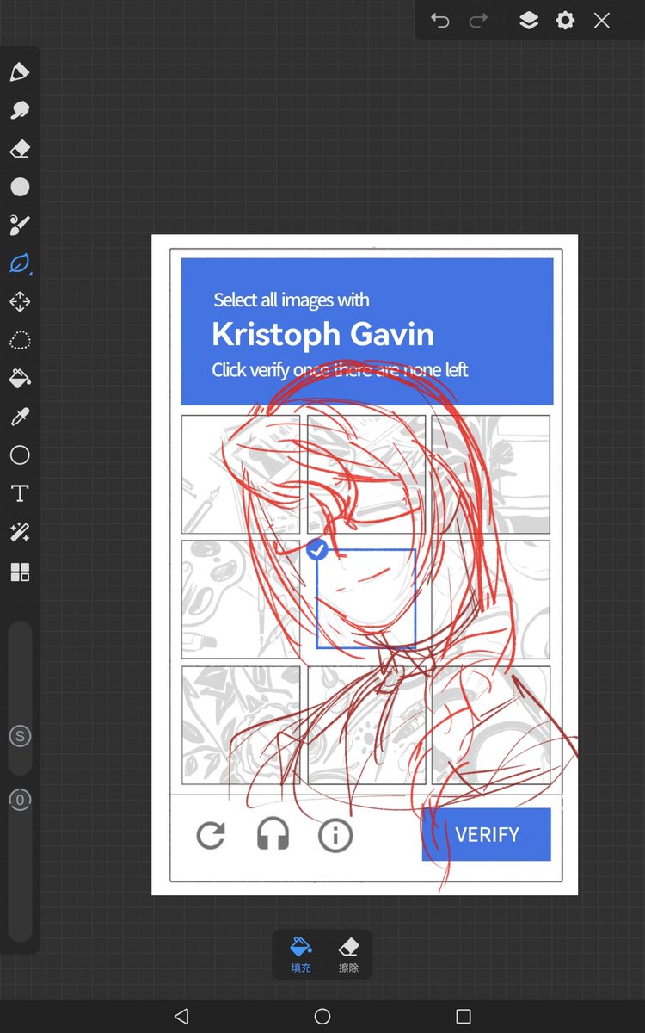This screenshot has height=1033, width=645.
Task: Click the 'Kristoph Gavin' heading text
Action: pos(322,334)
